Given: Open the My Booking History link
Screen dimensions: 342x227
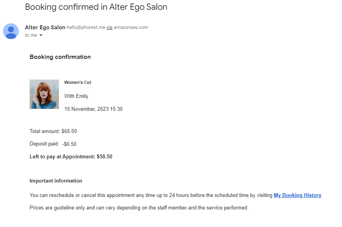Looking at the screenshot, I should [297, 195].
